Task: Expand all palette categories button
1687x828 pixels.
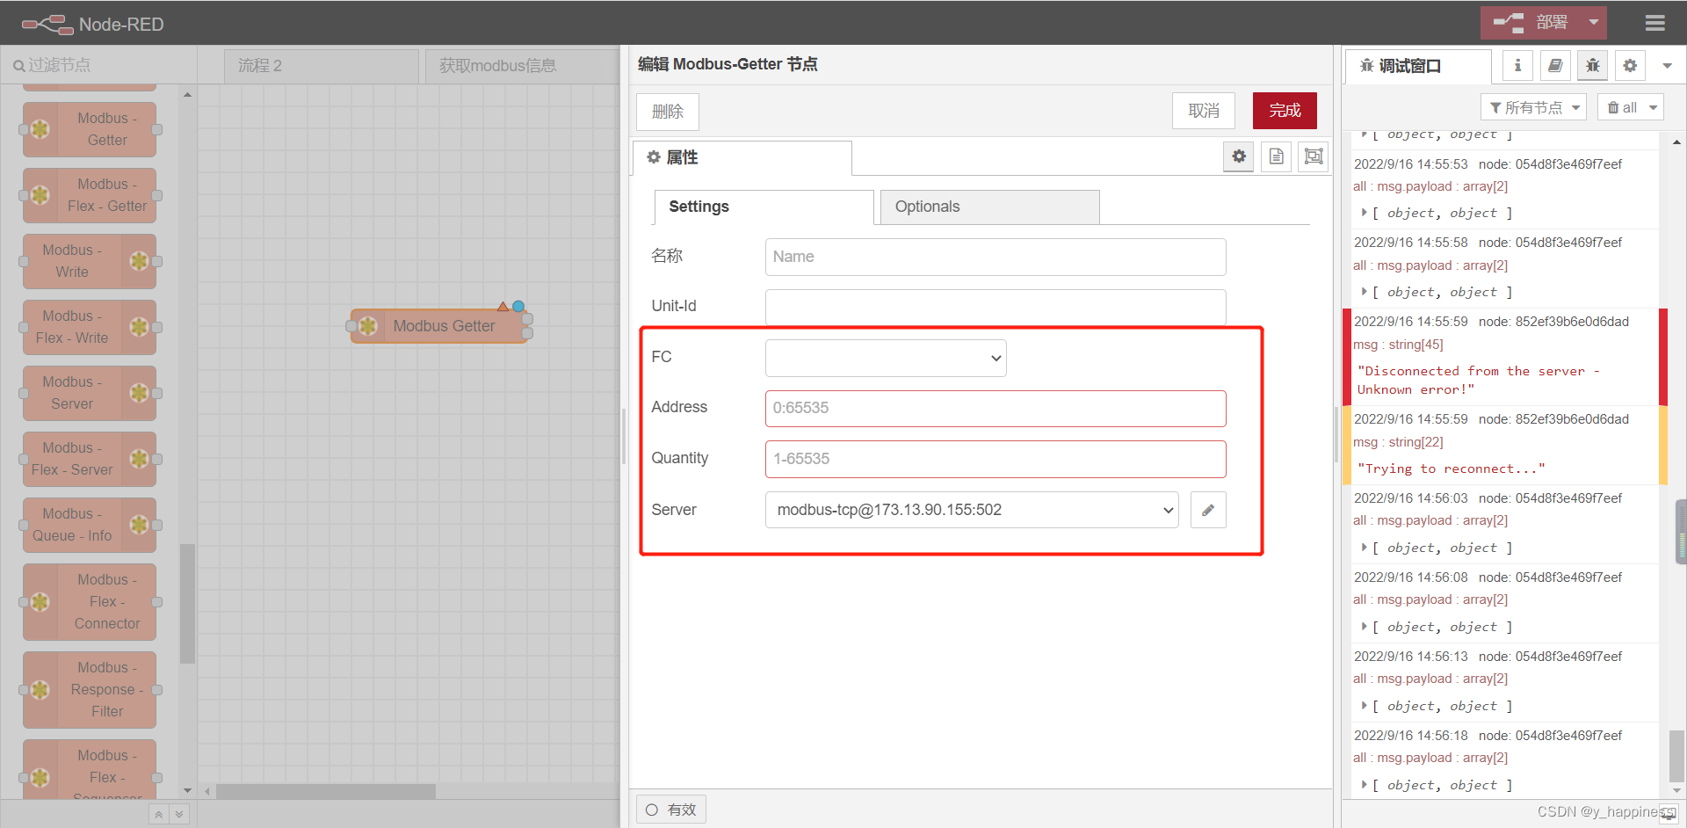Action: pyautogui.click(x=179, y=814)
